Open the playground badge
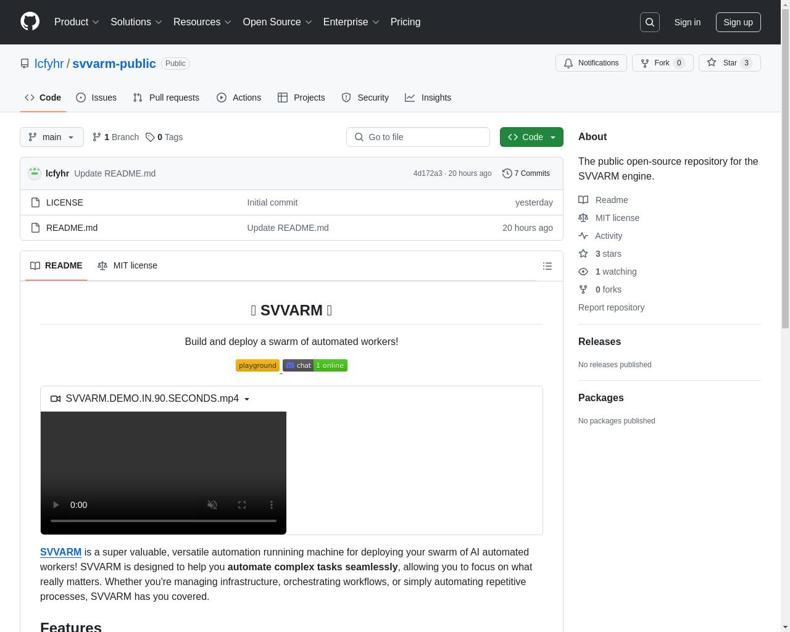 tap(257, 365)
